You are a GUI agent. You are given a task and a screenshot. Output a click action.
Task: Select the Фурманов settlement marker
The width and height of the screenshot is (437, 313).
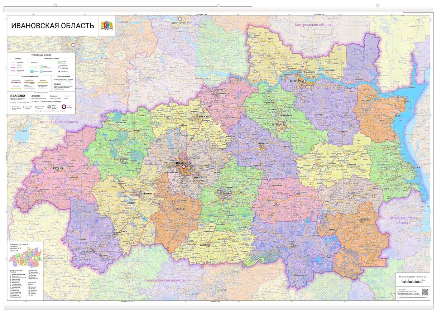[198, 119]
